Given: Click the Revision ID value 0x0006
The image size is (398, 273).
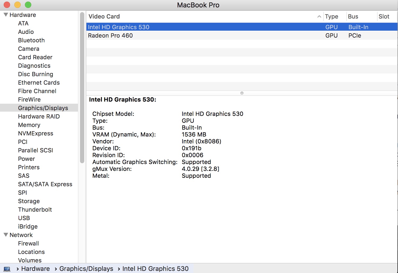Looking at the screenshot, I should [193, 155].
